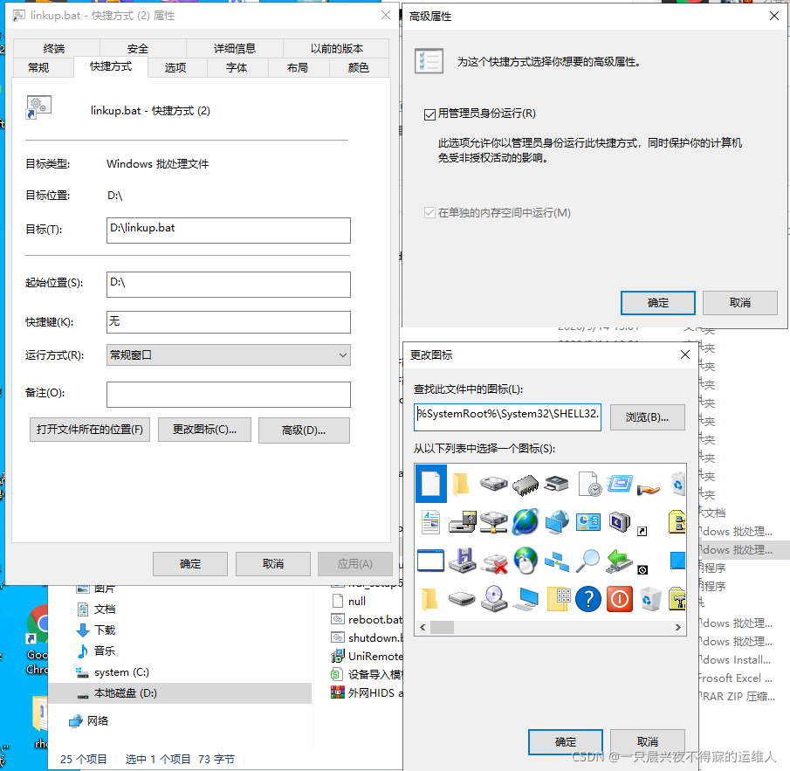
Task: Choose the printer icon in Change Icon list
Action: tap(557, 484)
